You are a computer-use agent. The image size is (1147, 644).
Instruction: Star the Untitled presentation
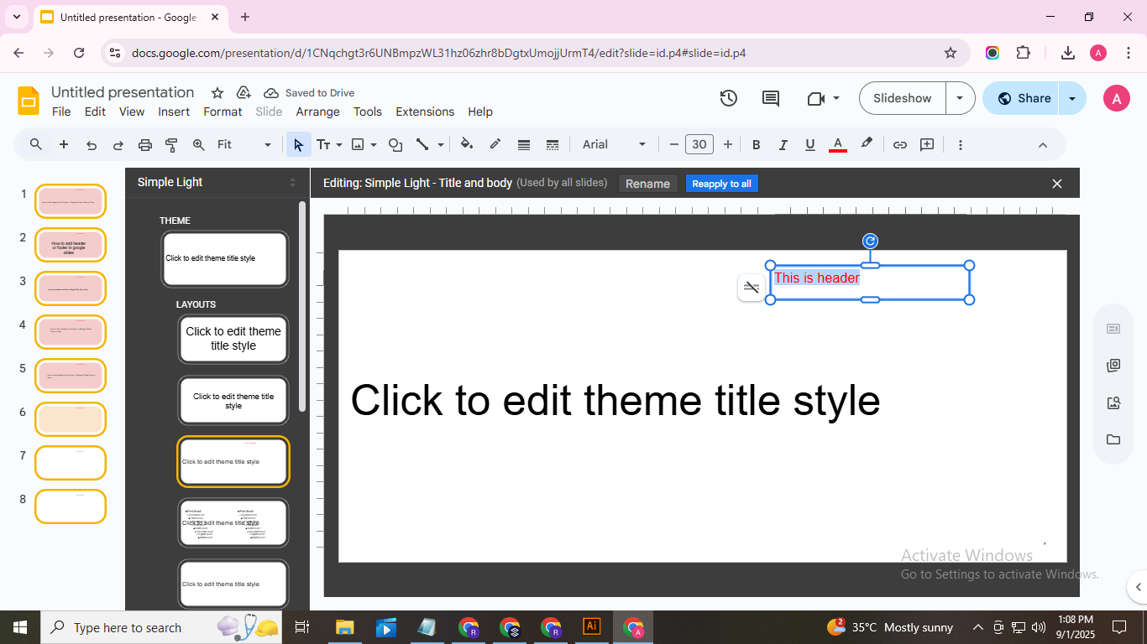217,93
